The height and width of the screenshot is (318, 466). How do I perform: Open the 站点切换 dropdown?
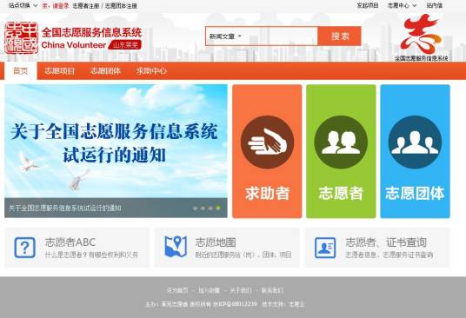click(23, 5)
